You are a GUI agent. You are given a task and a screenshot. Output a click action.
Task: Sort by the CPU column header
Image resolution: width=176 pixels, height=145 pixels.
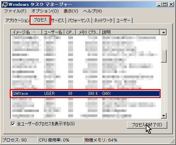point(70,32)
